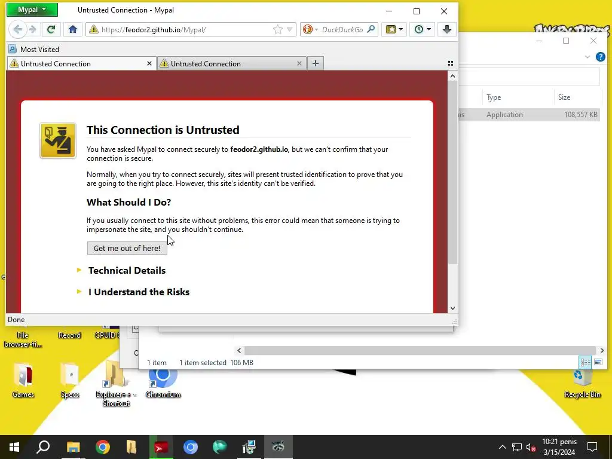The width and height of the screenshot is (612, 459).
Task: Select the Explorer++ Shortcut desktop icon
Action: click(x=116, y=384)
